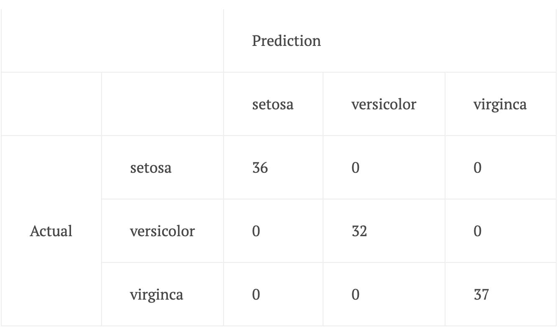
Task: Select the setosa column header
Action: (272, 104)
